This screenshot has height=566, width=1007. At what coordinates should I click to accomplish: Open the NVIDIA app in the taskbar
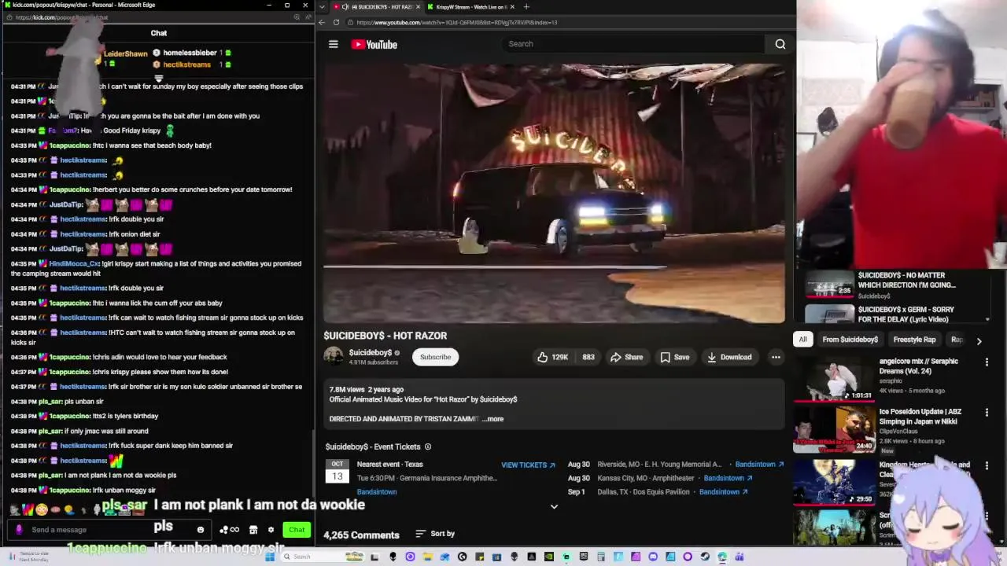click(549, 557)
